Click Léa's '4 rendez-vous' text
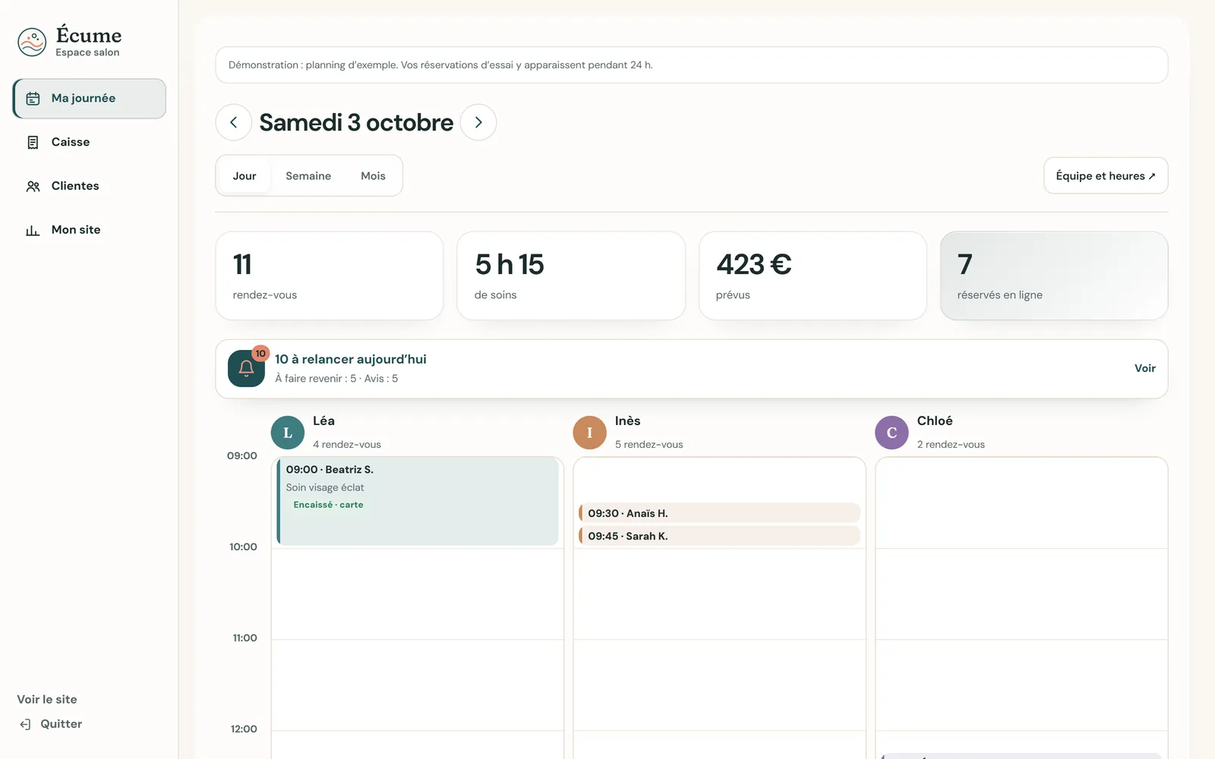Image resolution: width=1215 pixels, height=759 pixels. [x=347, y=445]
